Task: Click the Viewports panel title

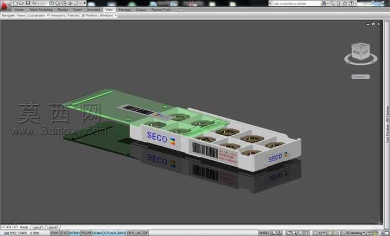Action: pyautogui.click(x=58, y=16)
